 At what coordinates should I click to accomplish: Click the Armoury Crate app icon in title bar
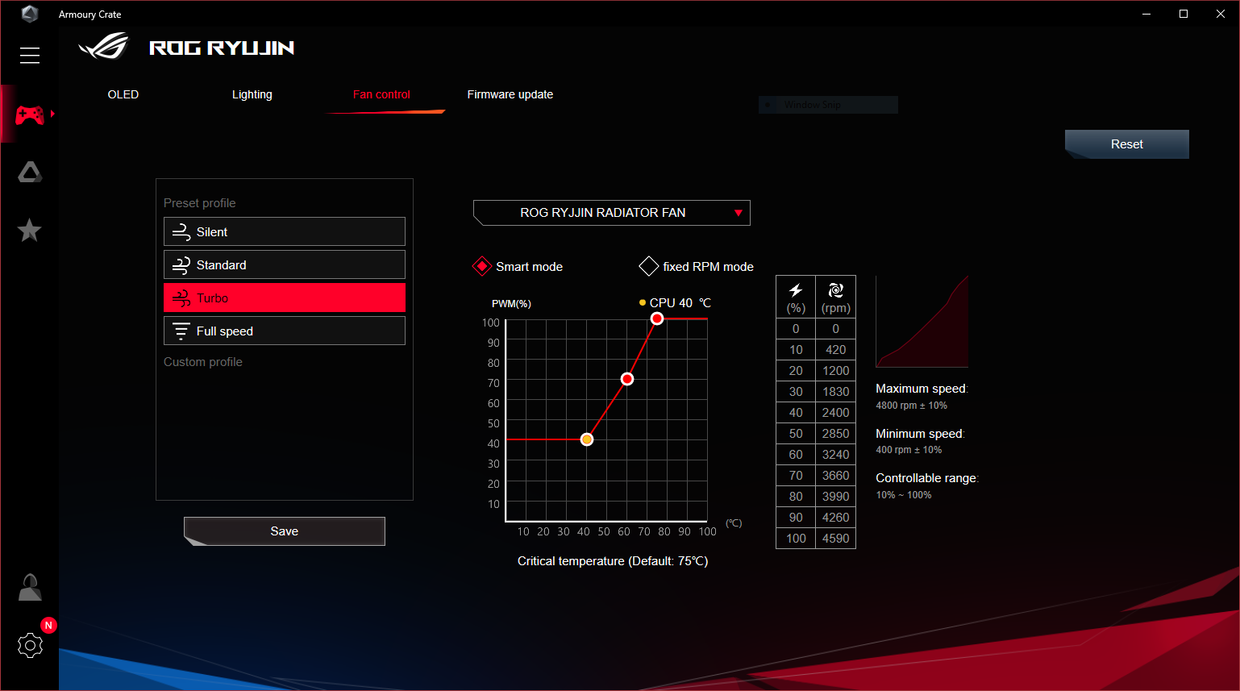30,14
